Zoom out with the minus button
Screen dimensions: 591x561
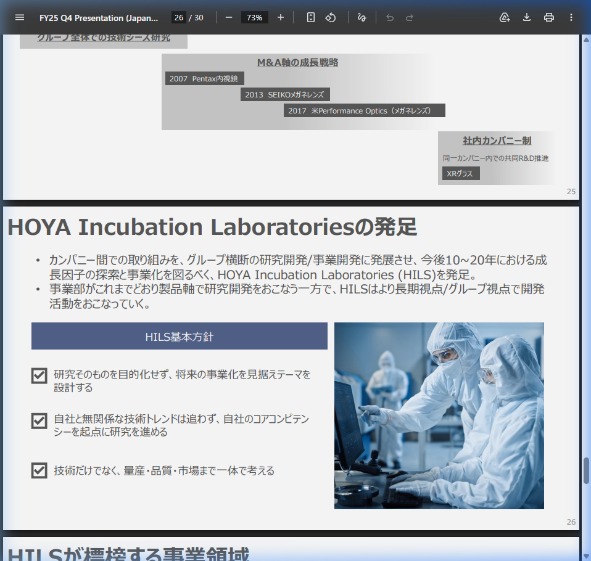(229, 18)
